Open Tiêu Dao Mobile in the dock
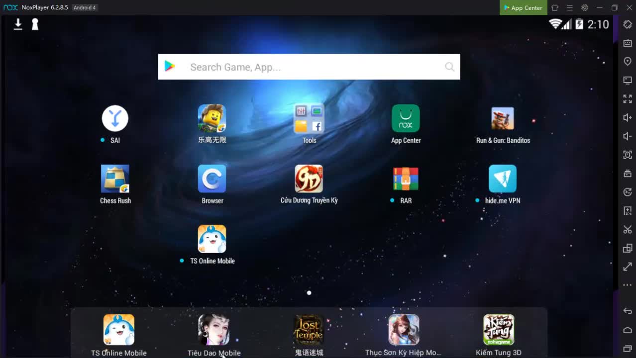Screen dimensions: 636x358 214,329
